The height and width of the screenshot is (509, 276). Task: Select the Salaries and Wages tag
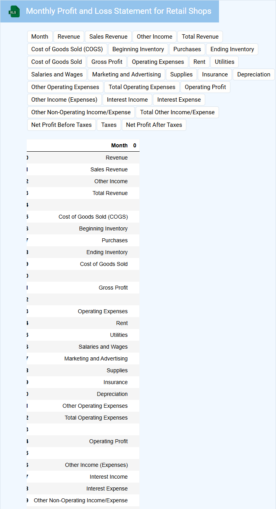pos(57,74)
